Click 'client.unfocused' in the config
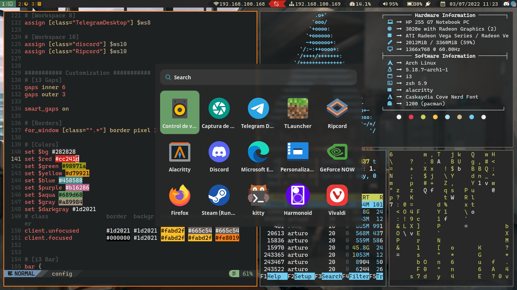 pos(52,231)
